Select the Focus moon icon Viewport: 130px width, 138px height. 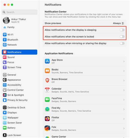coord(5,62)
